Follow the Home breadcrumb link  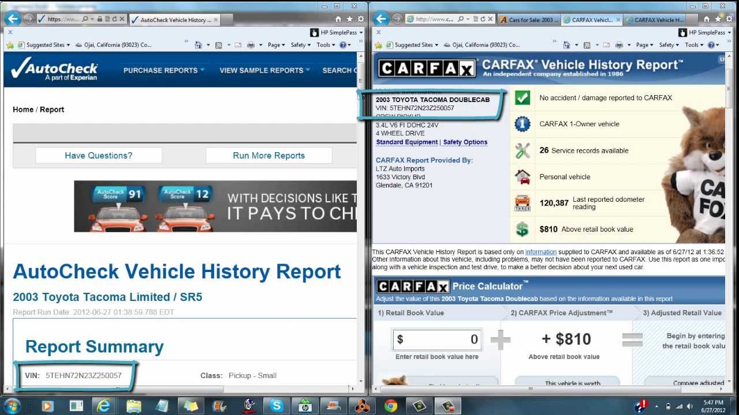coord(23,110)
